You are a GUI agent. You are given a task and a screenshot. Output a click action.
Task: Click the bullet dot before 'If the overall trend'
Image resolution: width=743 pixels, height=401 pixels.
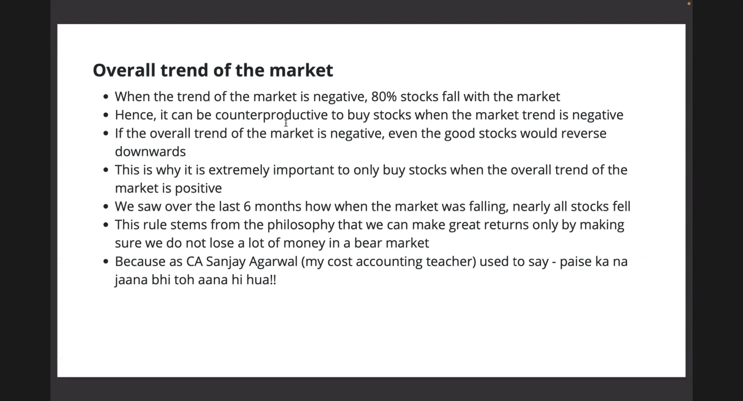point(106,134)
